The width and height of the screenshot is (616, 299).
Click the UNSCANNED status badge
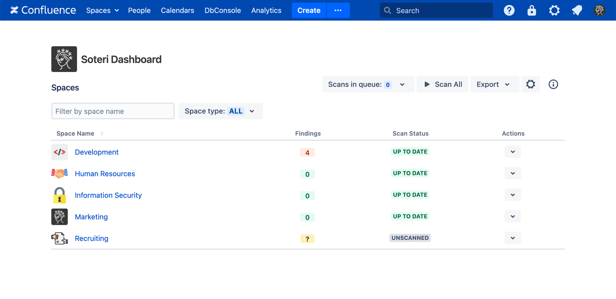(x=410, y=238)
